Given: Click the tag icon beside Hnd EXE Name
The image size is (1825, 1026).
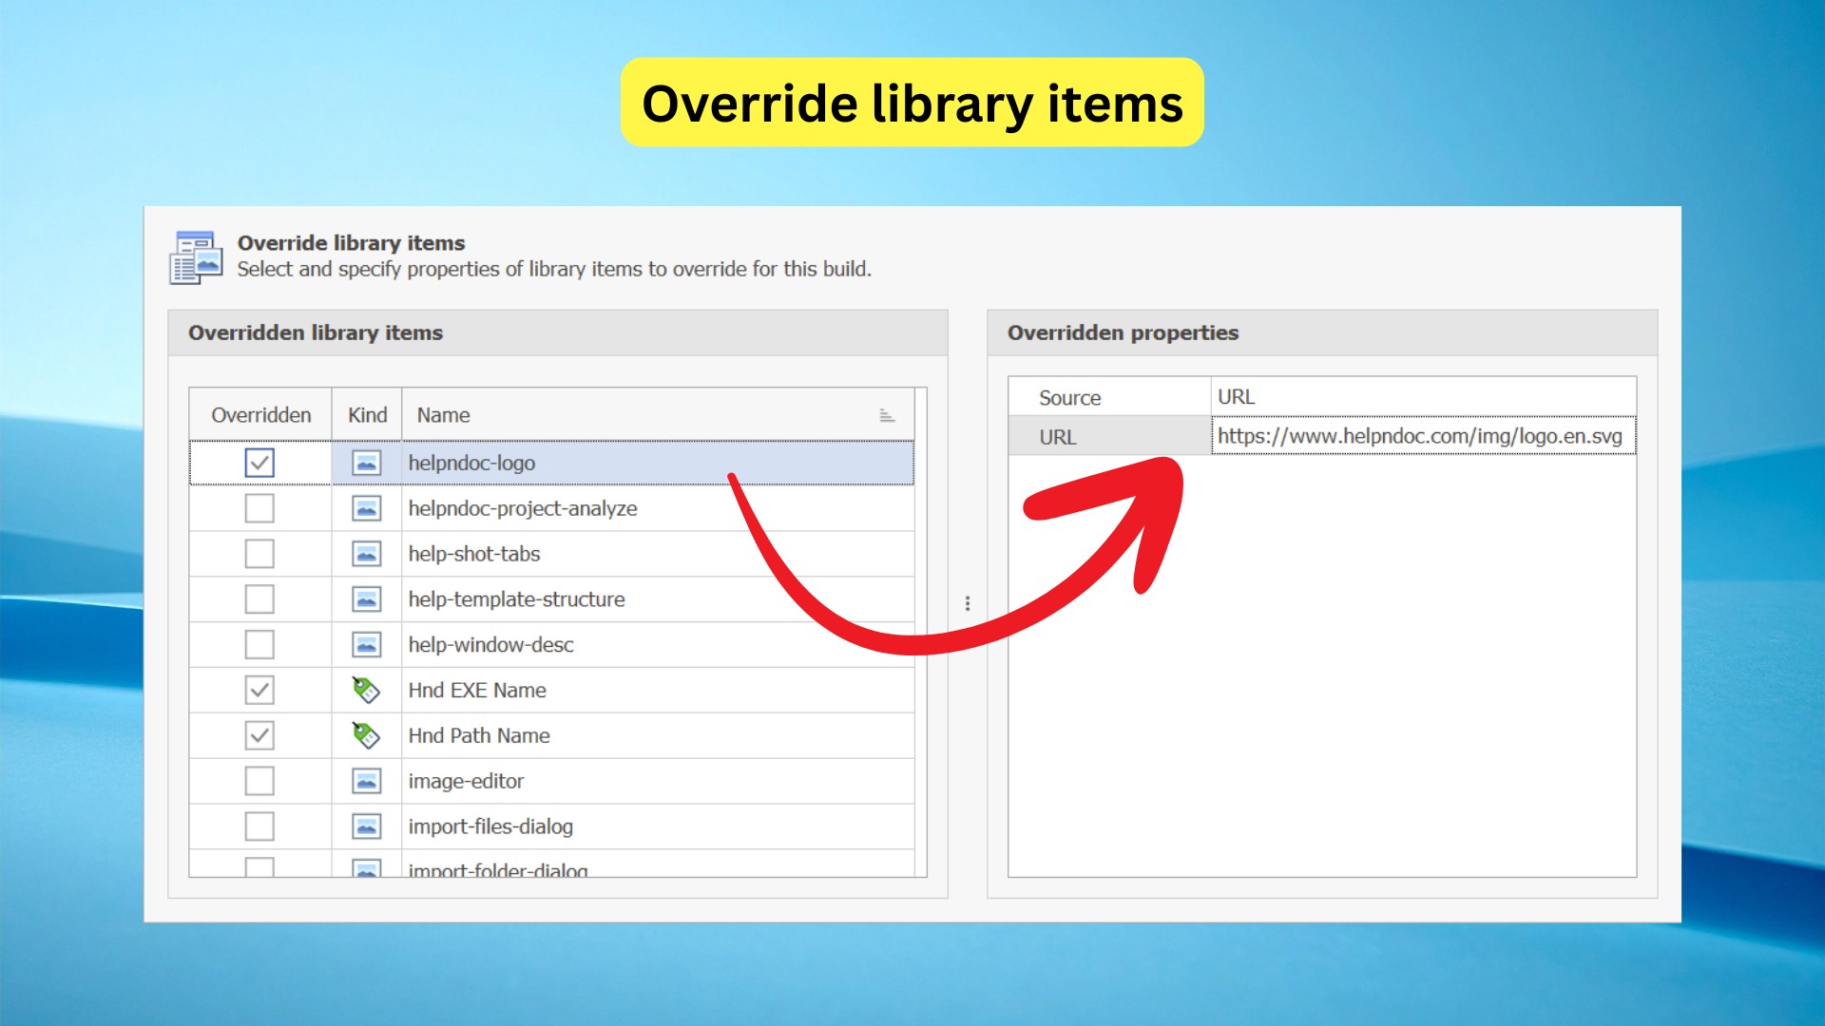Looking at the screenshot, I should pyautogui.click(x=366, y=690).
